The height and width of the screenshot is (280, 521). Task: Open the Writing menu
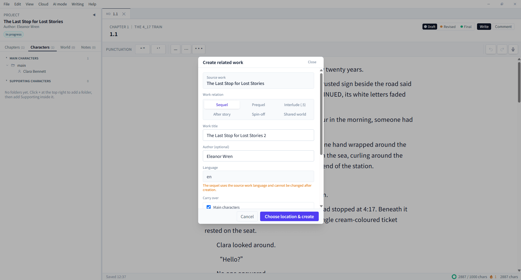point(77,4)
